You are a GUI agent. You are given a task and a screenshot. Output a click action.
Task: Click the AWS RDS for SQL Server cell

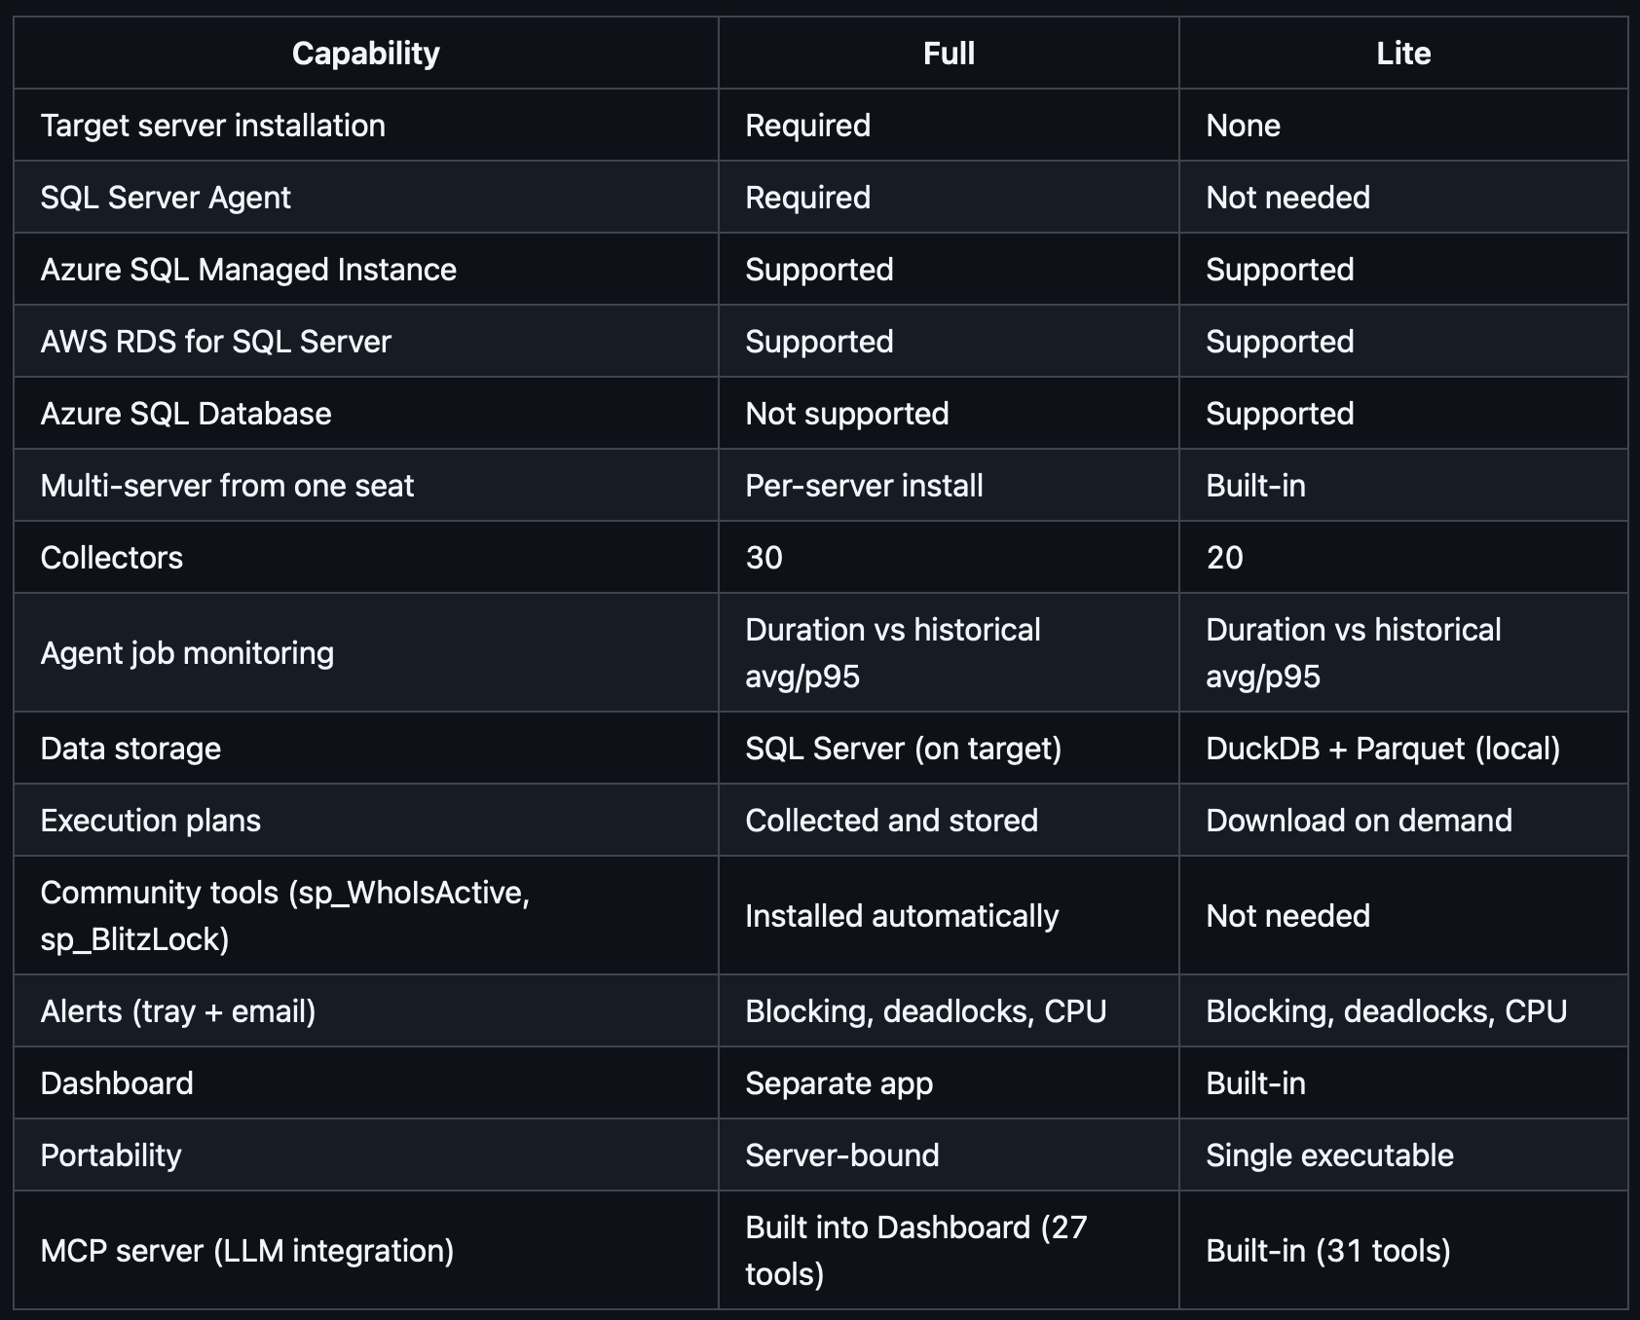click(x=215, y=342)
